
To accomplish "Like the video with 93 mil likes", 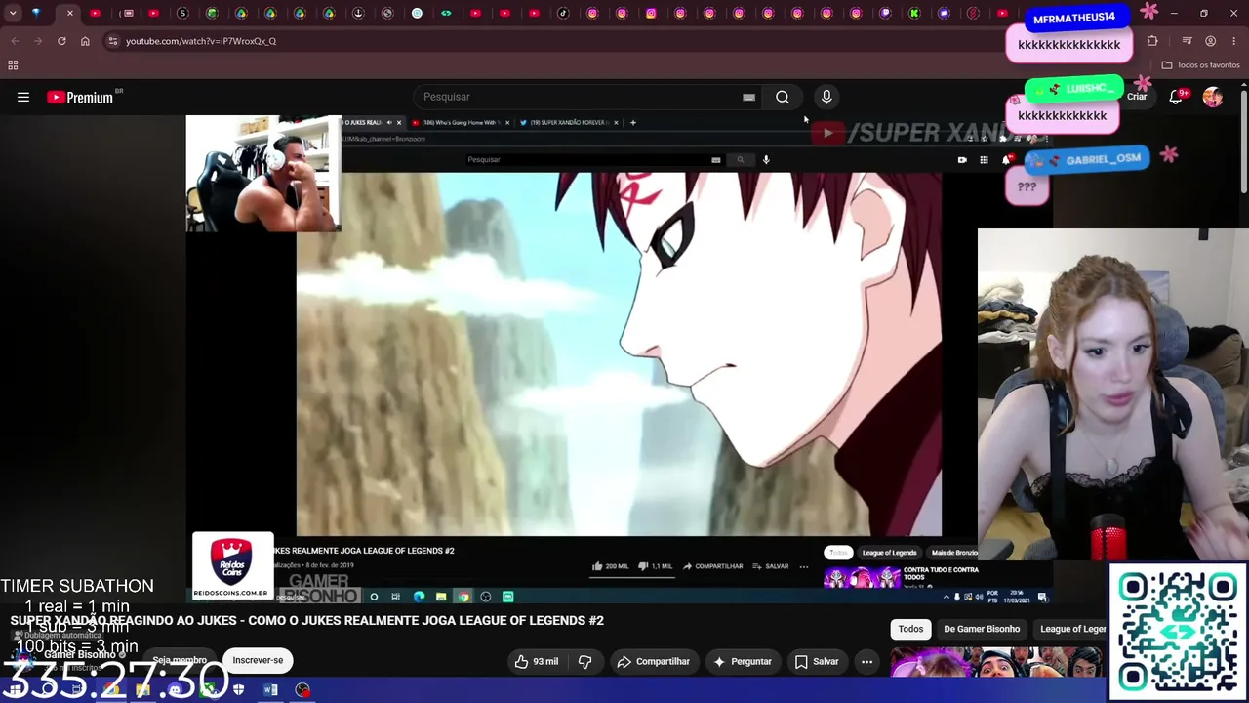I will point(538,661).
